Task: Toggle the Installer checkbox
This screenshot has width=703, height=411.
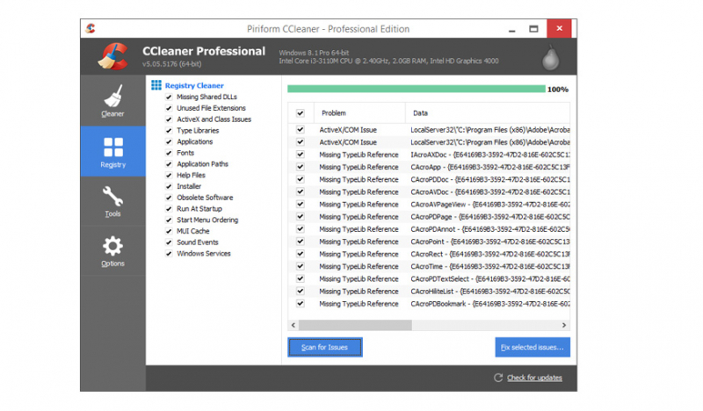Action: coord(169,186)
